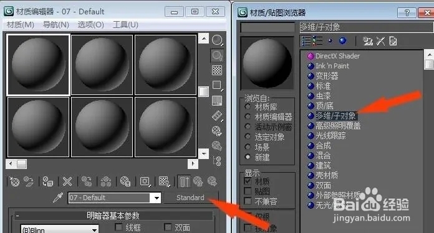The height and width of the screenshot is (233, 434).
Task: Click Update Scene Materials from Library icon
Action: tap(368, 41)
